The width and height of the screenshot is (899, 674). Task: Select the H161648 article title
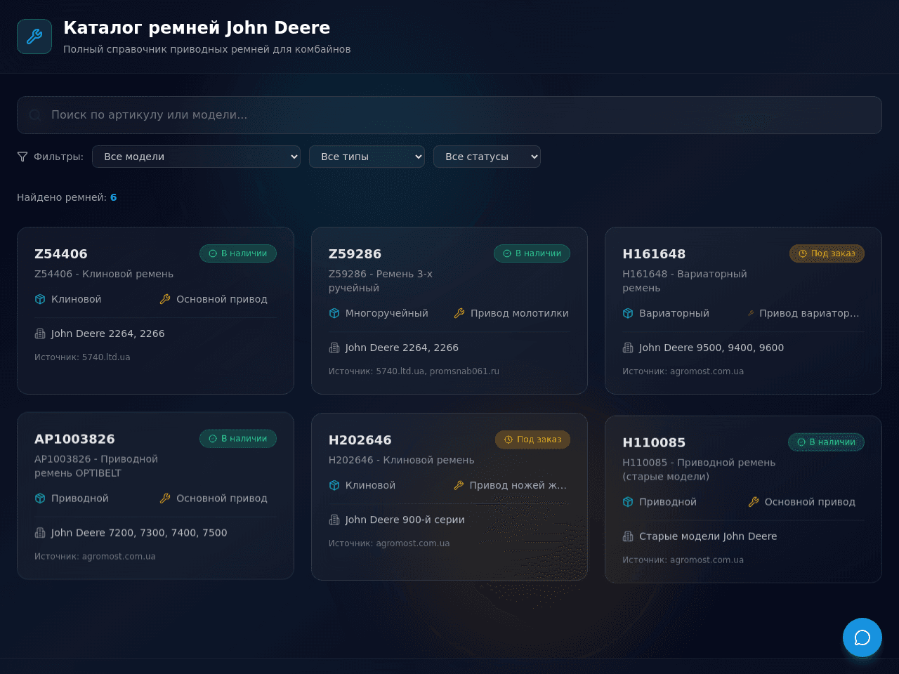tap(654, 254)
